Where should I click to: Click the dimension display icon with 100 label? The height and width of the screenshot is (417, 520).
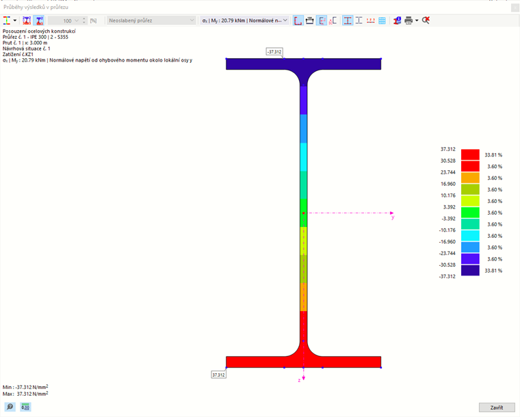(x=310, y=21)
